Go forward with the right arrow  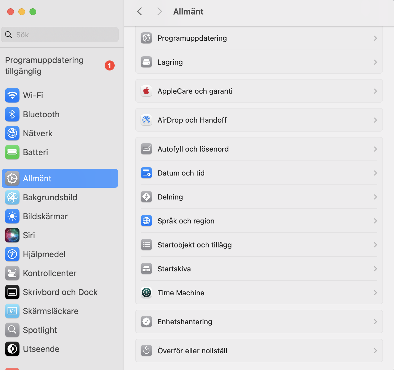[x=159, y=11]
